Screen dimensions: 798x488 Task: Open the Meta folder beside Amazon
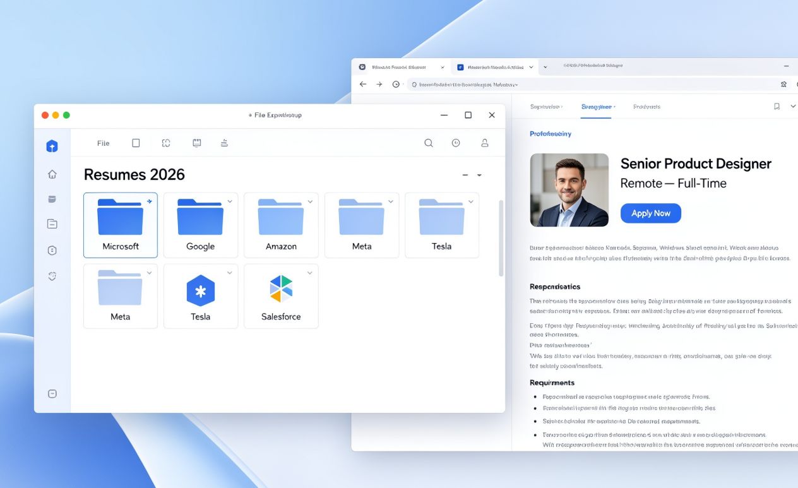click(x=362, y=225)
